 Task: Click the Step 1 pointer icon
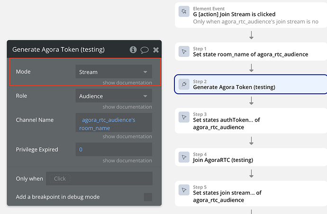184,51
